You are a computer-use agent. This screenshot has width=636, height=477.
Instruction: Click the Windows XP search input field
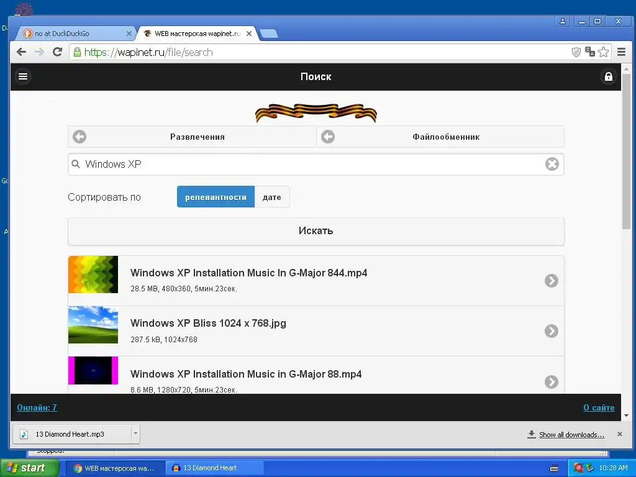click(316, 164)
